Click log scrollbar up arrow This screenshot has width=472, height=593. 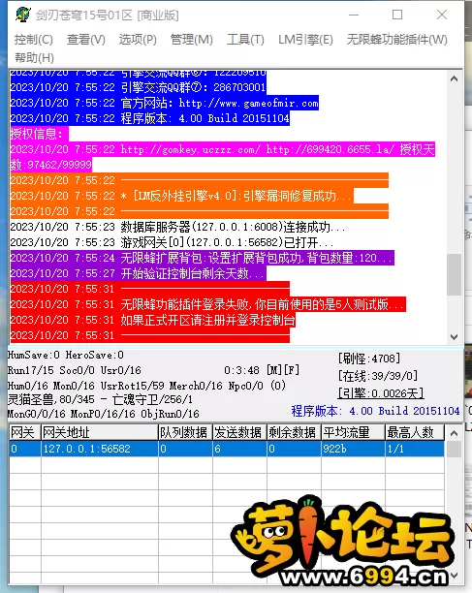pos(455,79)
